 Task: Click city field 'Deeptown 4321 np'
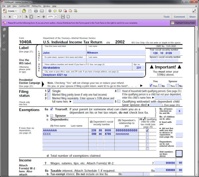(93, 75)
